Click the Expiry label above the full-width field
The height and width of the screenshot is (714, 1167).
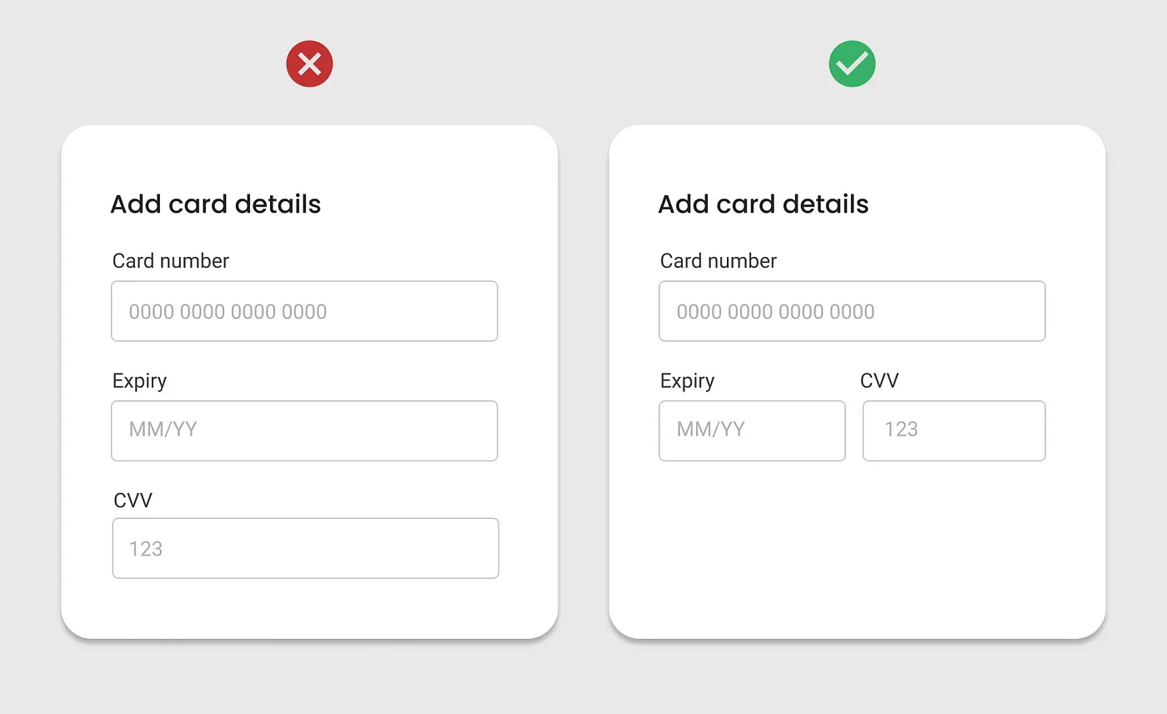tap(140, 381)
